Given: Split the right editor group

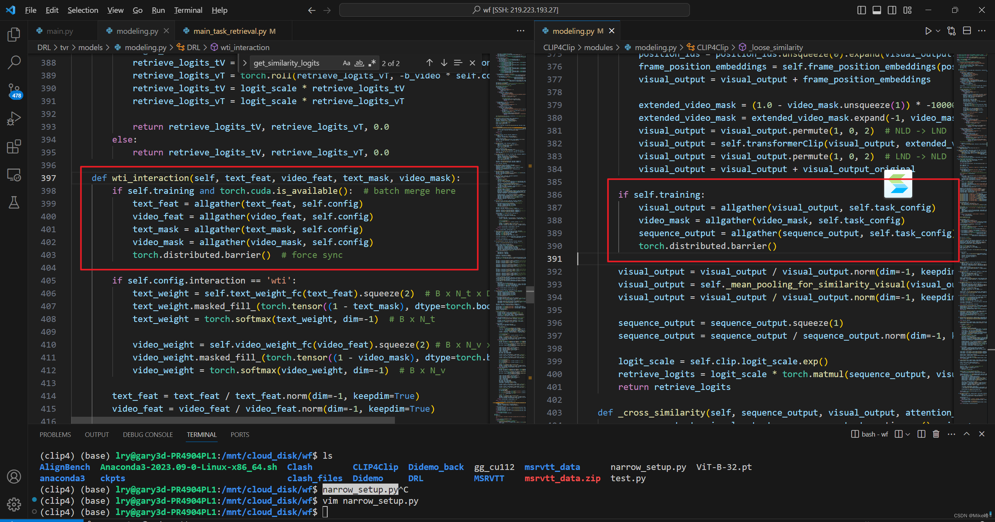Looking at the screenshot, I should click(x=967, y=31).
